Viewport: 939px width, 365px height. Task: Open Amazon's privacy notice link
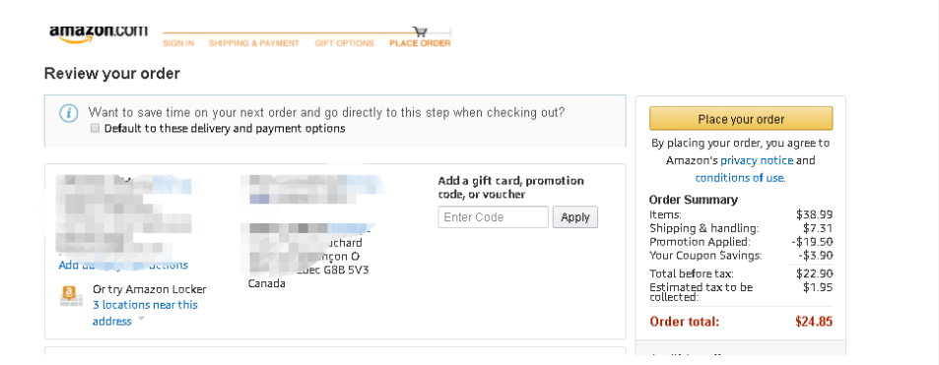pyautogui.click(x=757, y=160)
